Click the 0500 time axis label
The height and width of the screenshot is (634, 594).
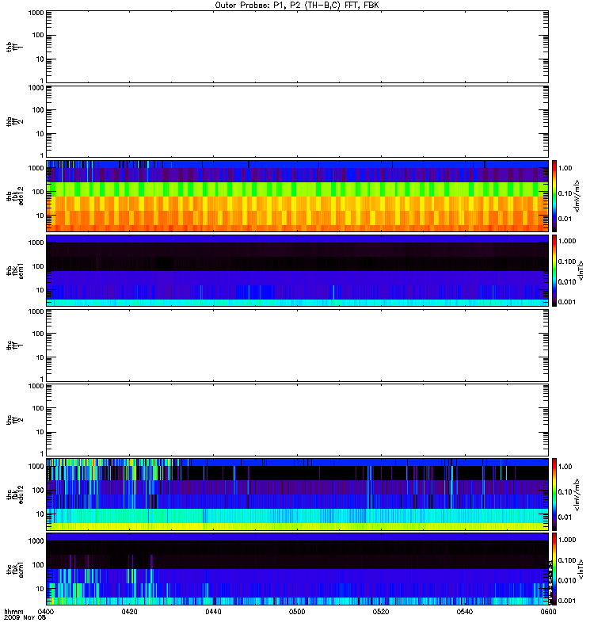(297, 611)
